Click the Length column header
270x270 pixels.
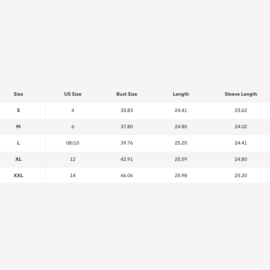coord(181,94)
